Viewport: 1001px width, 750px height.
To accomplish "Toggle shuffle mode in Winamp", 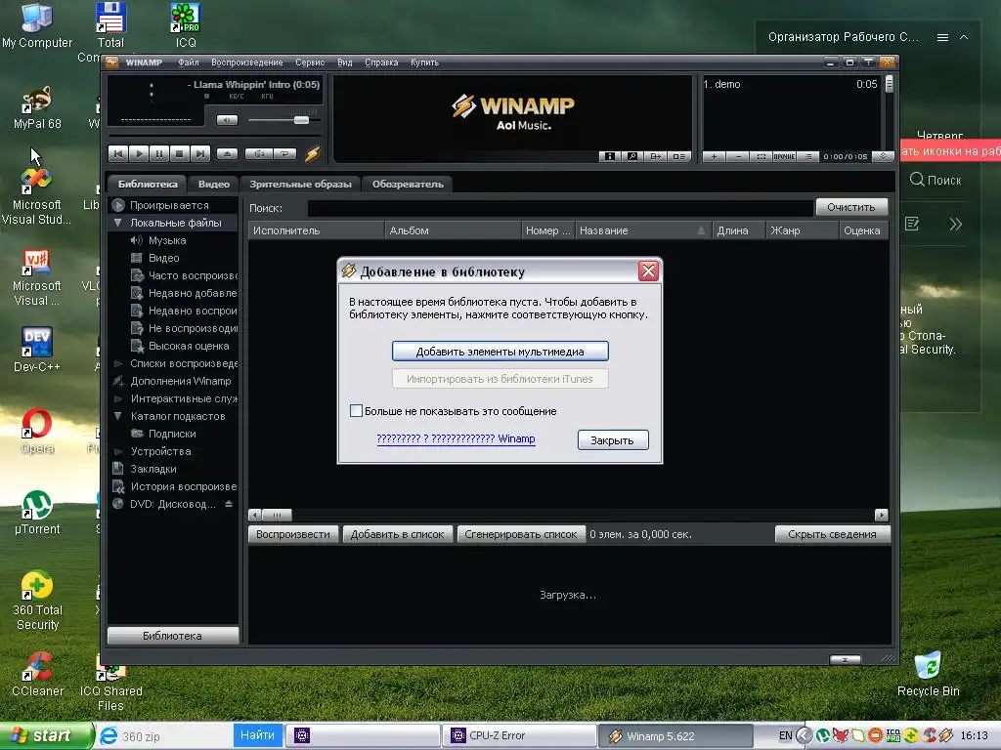I will 259,153.
